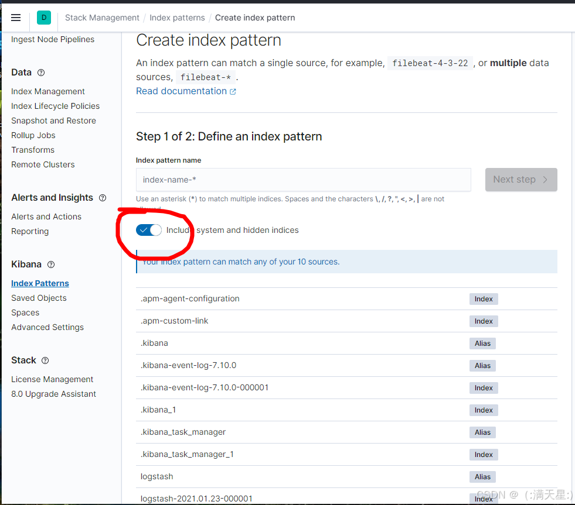Click Index badge for .apm-custom-link
This screenshot has width=575, height=505.
coord(484,321)
